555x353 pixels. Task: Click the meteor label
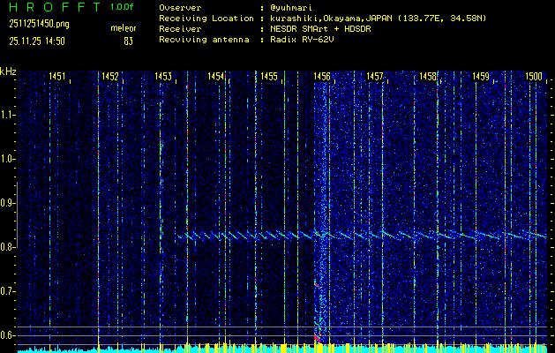point(124,28)
